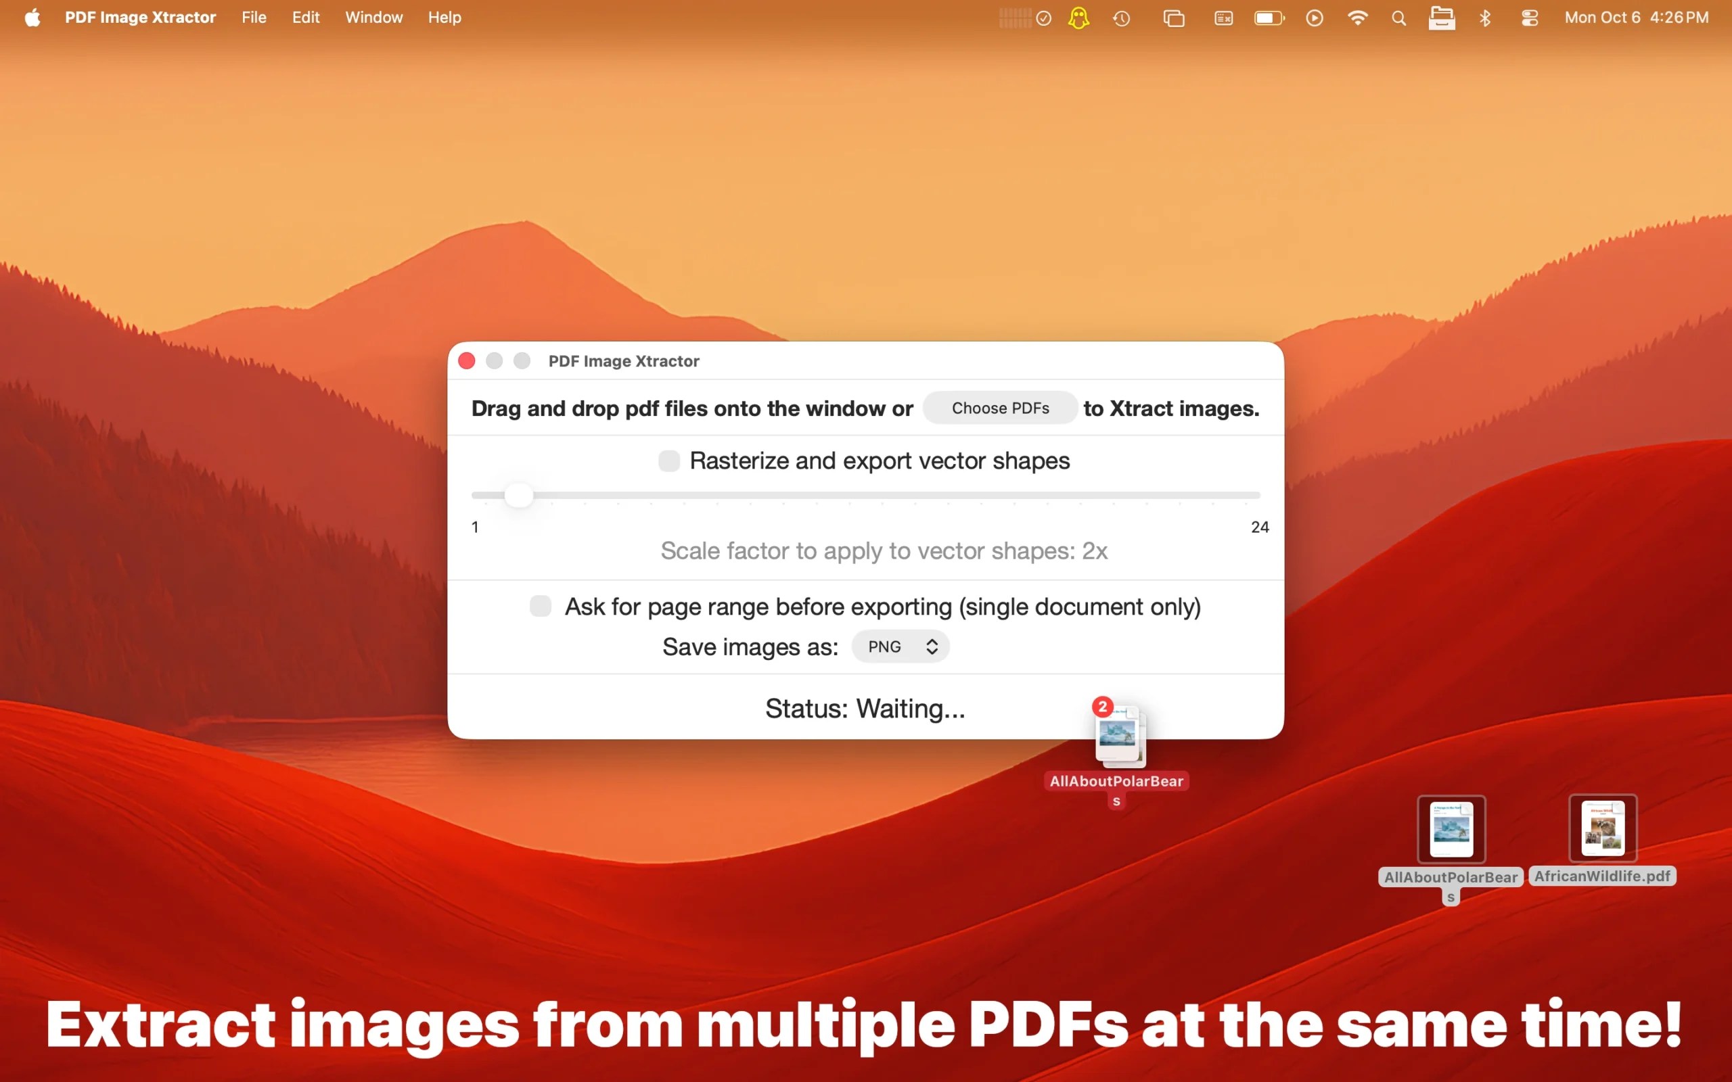1732x1082 pixels.
Task: Click the Choose PDFs button
Action: coord(999,408)
